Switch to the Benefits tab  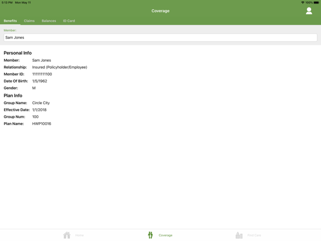(10, 21)
